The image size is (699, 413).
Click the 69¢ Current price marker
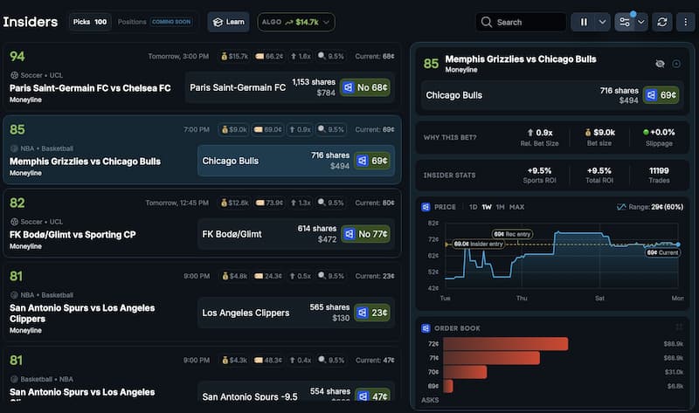pyautogui.click(x=662, y=252)
